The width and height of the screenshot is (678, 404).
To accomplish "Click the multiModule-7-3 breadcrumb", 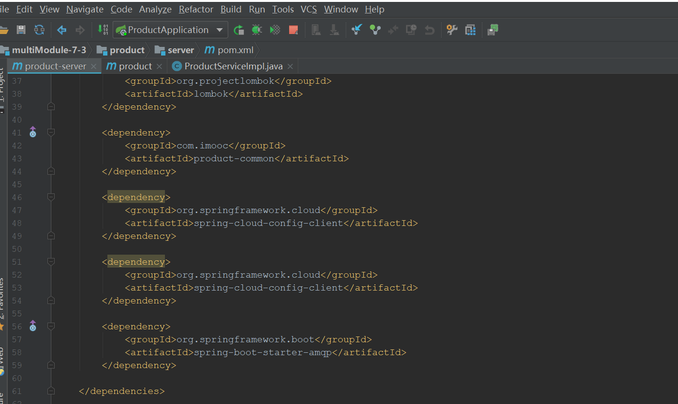I will [x=44, y=50].
